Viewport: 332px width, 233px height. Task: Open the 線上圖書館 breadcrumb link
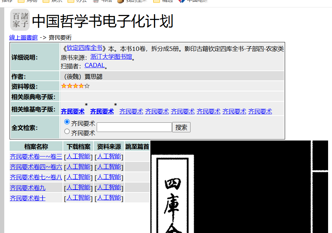[x=23, y=37]
